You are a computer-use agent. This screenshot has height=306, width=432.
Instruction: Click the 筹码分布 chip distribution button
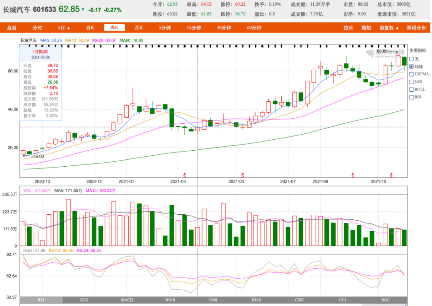tap(416, 28)
